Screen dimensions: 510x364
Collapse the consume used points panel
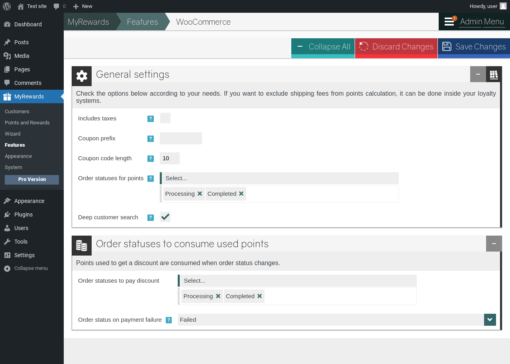494,244
